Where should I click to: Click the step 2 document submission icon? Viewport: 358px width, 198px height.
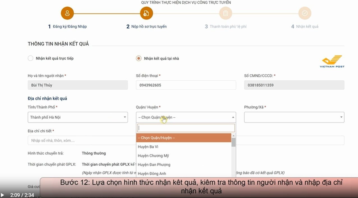coord(147,13)
